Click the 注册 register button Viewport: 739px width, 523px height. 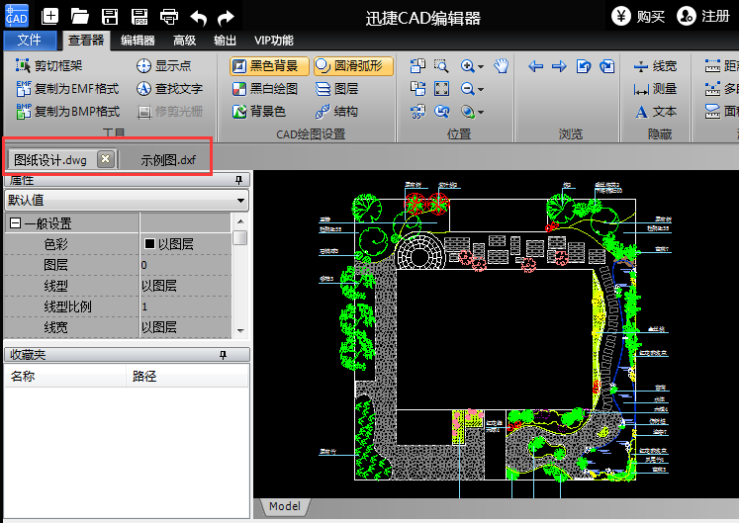[703, 16]
